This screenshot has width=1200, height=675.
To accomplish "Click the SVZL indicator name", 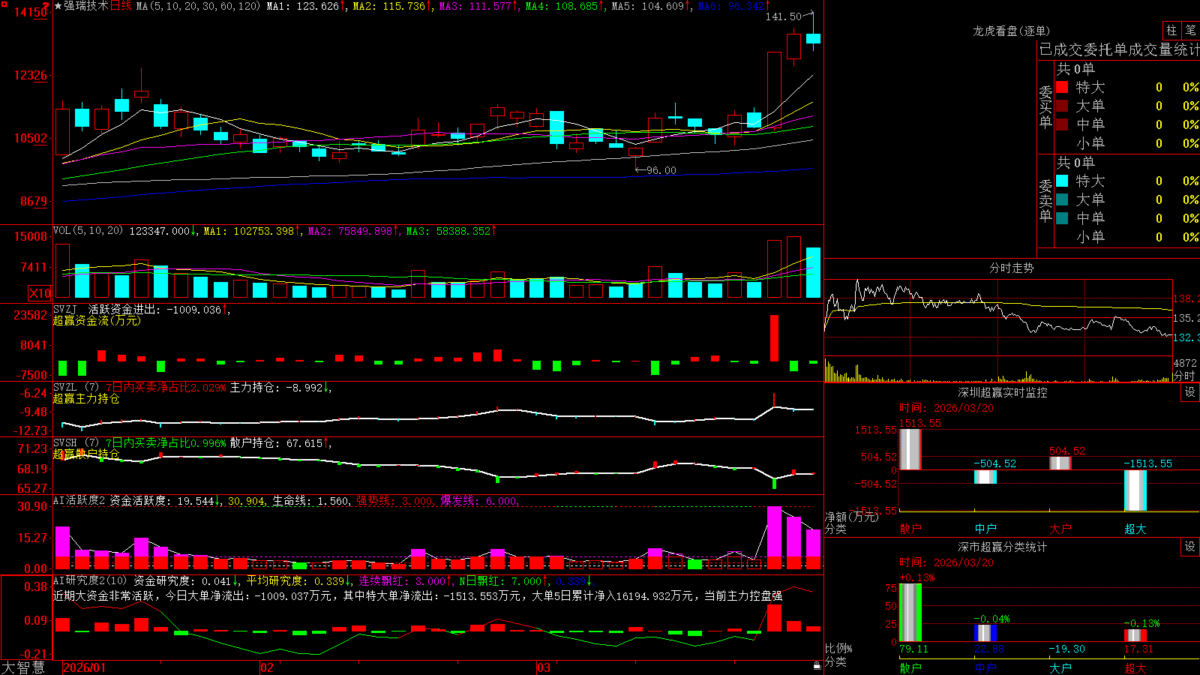I will click(x=65, y=387).
